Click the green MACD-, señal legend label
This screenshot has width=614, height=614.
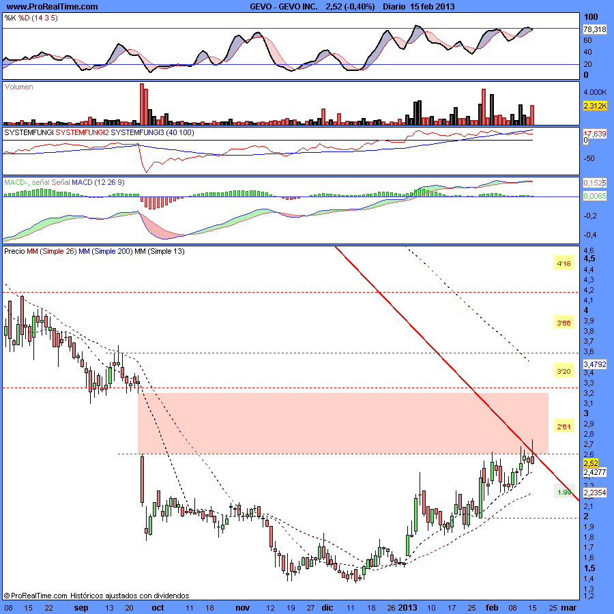[x=27, y=182]
